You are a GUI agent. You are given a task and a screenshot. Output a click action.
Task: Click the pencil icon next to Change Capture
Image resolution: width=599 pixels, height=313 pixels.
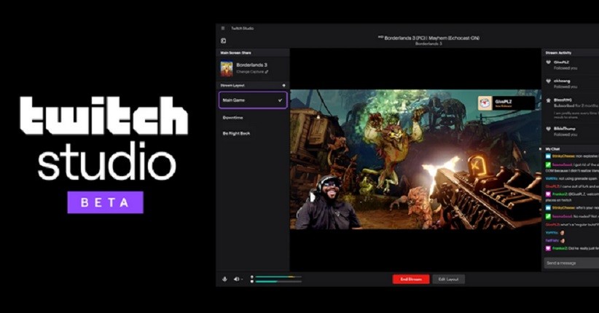click(x=267, y=72)
